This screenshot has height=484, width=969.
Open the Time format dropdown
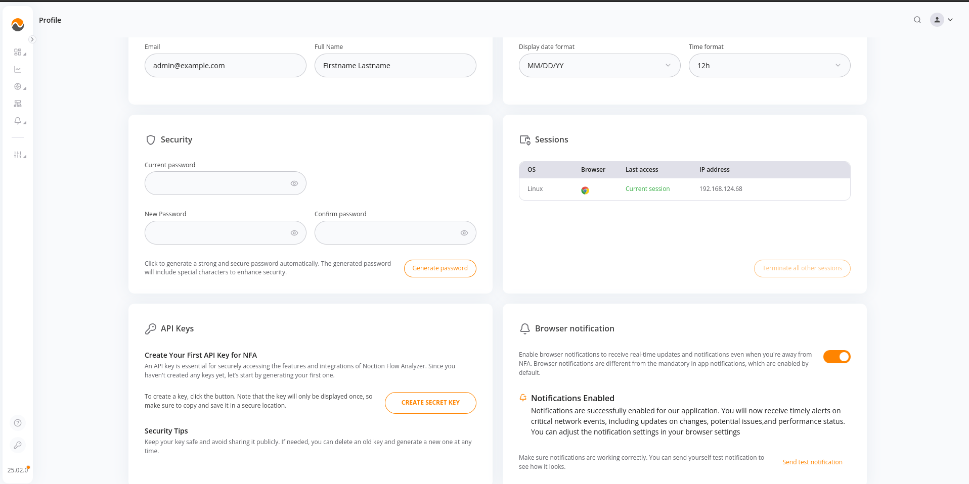[x=770, y=66]
